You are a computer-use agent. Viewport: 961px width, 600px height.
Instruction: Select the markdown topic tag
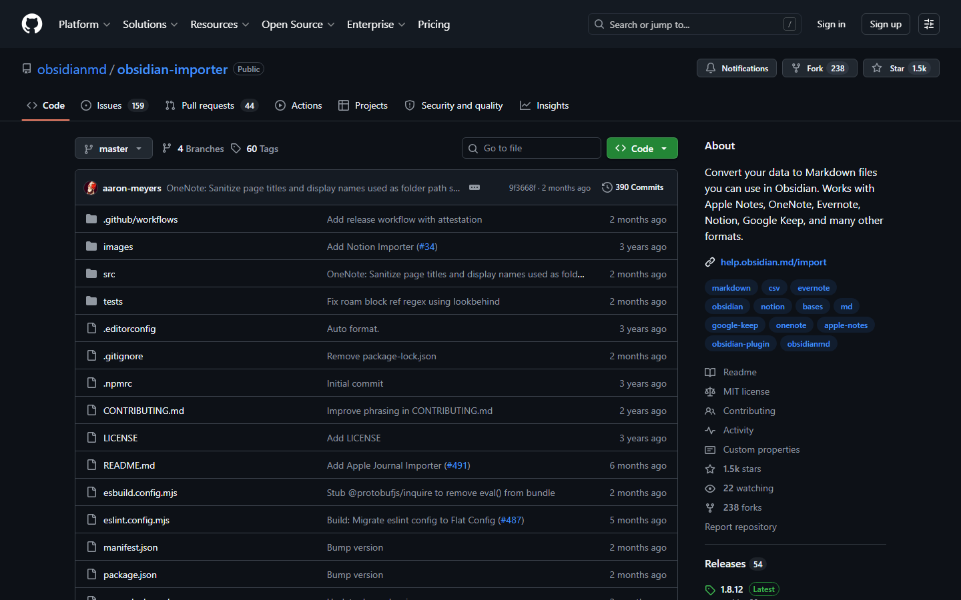pyautogui.click(x=731, y=288)
